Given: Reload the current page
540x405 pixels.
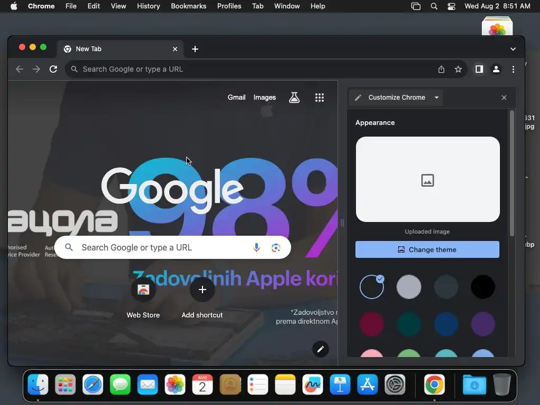Looking at the screenshot, I should [x=53, y=69].
